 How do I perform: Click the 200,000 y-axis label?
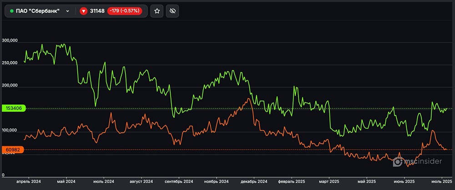(10, 85)
